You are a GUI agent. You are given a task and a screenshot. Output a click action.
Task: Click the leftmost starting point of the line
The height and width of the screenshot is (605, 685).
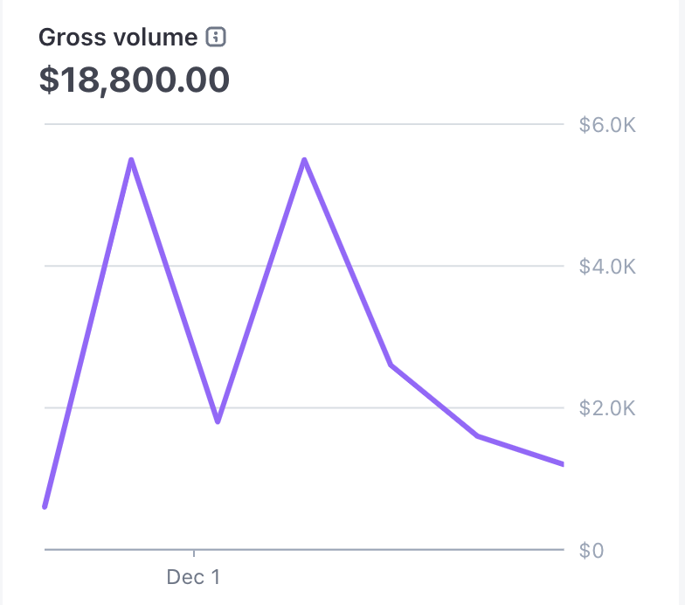(45, 506)
